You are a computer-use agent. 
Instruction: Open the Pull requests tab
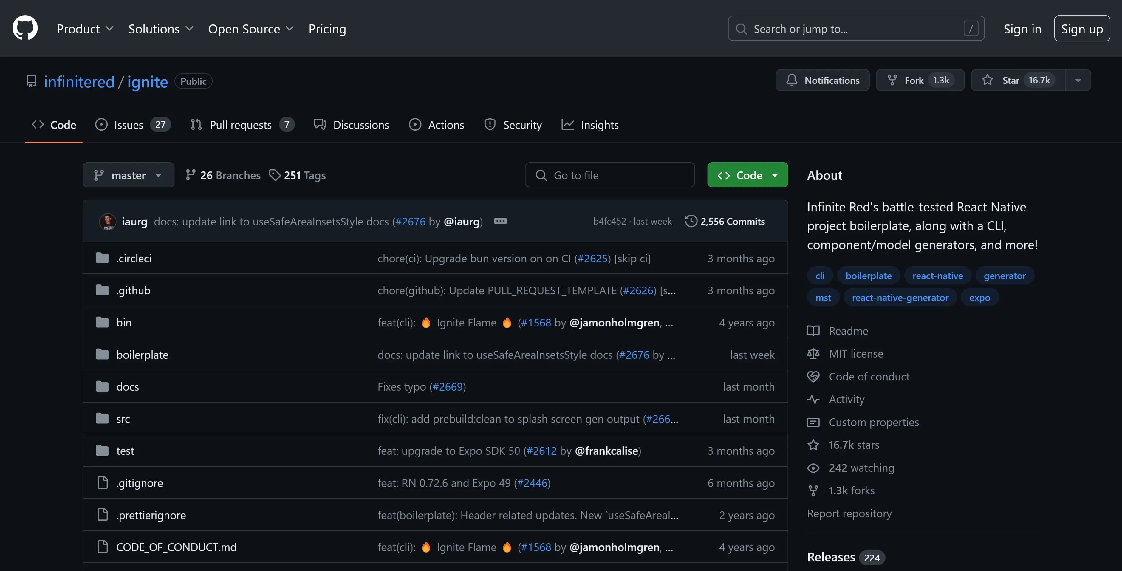[242, 125]
